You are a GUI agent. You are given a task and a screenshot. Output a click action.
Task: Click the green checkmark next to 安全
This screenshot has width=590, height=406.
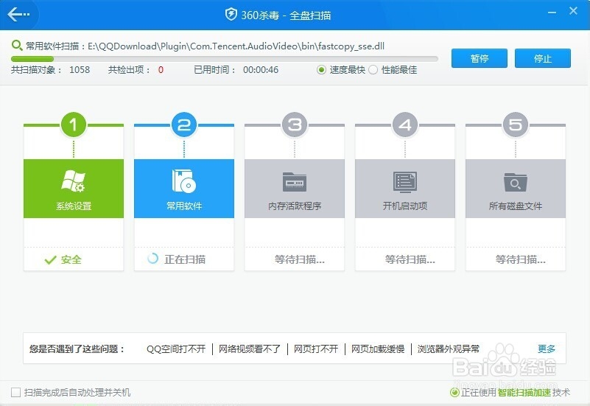50,260
